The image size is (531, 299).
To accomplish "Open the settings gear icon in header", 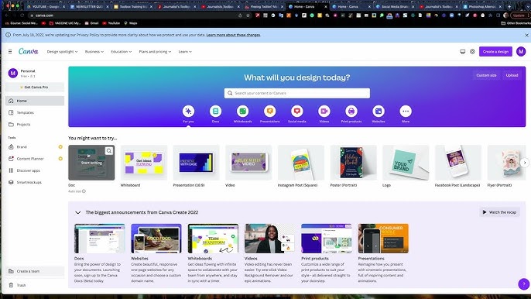I will click(472, 52).
